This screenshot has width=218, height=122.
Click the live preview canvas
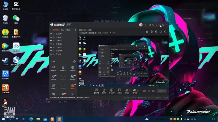tap(123, 61)
